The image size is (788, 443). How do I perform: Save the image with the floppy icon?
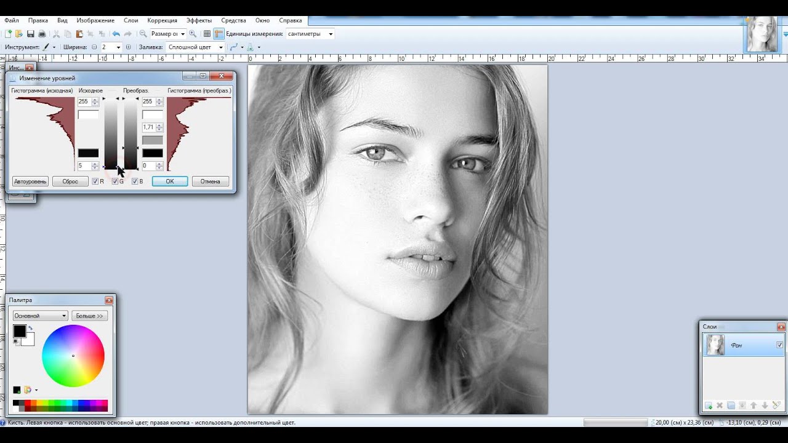click(x=30, y=34)
